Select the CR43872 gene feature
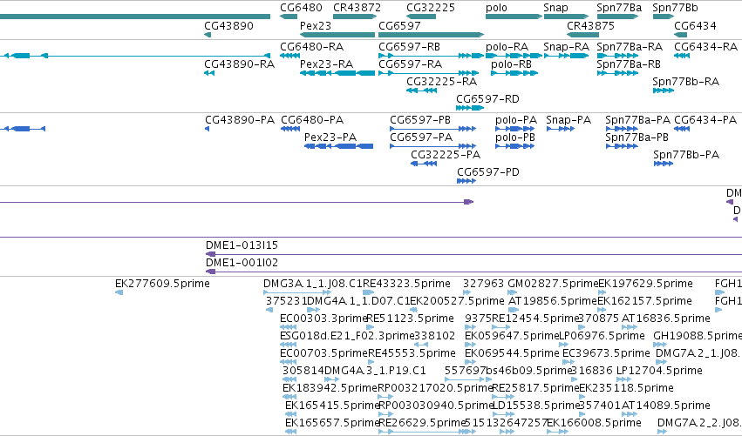 click(355, 17)
